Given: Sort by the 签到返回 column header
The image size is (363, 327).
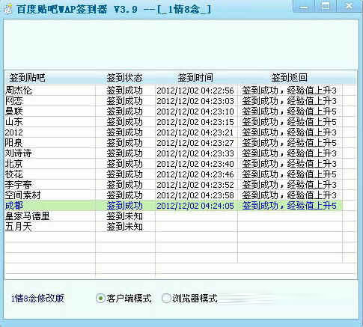Looking at the screenshot, I should tap(290, 78).
